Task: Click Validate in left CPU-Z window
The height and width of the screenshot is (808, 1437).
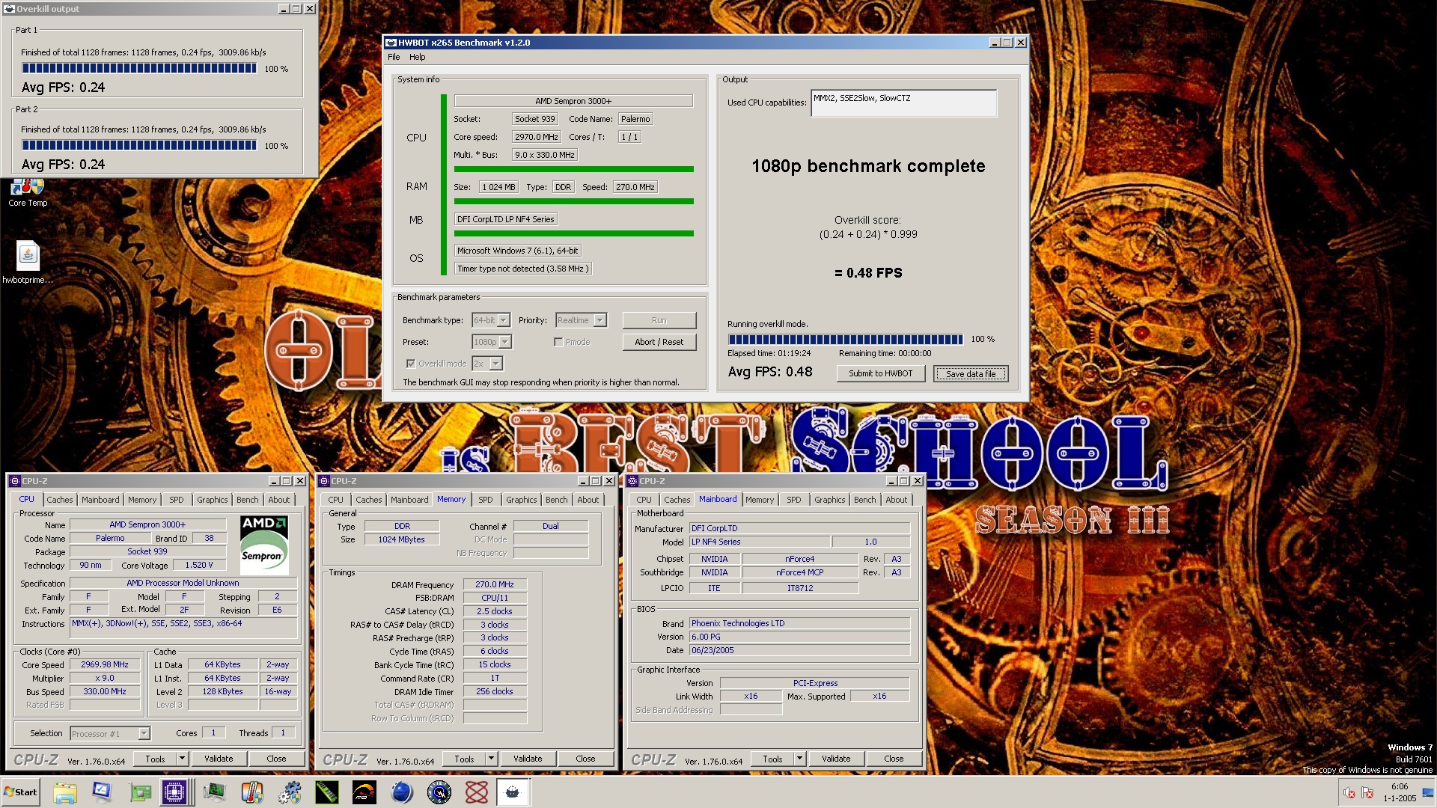Action: click(x=219, y=759)
